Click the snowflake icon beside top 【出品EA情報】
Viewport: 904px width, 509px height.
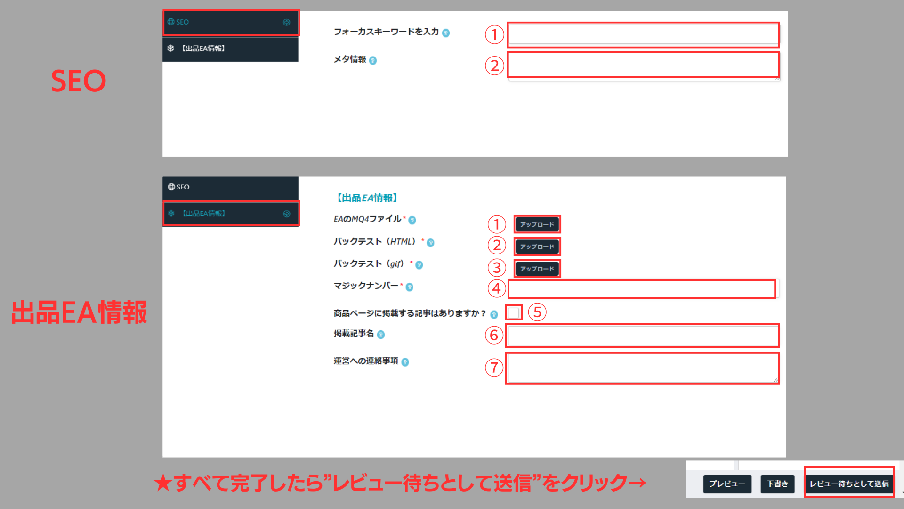pos(171,49)
